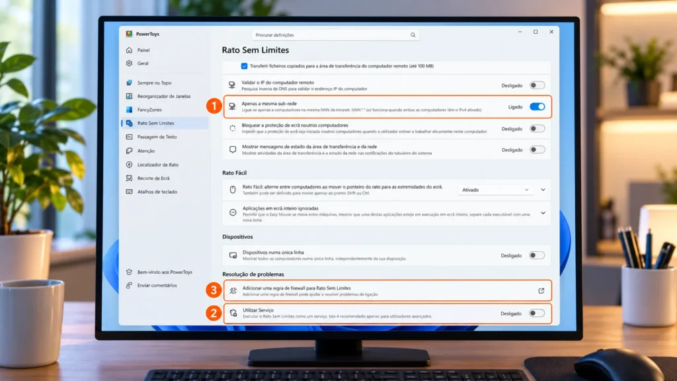Click the Atalhos de teclado icon

129,191
